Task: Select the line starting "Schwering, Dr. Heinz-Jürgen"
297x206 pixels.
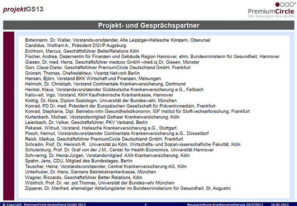Action: (x=107, y=155)
